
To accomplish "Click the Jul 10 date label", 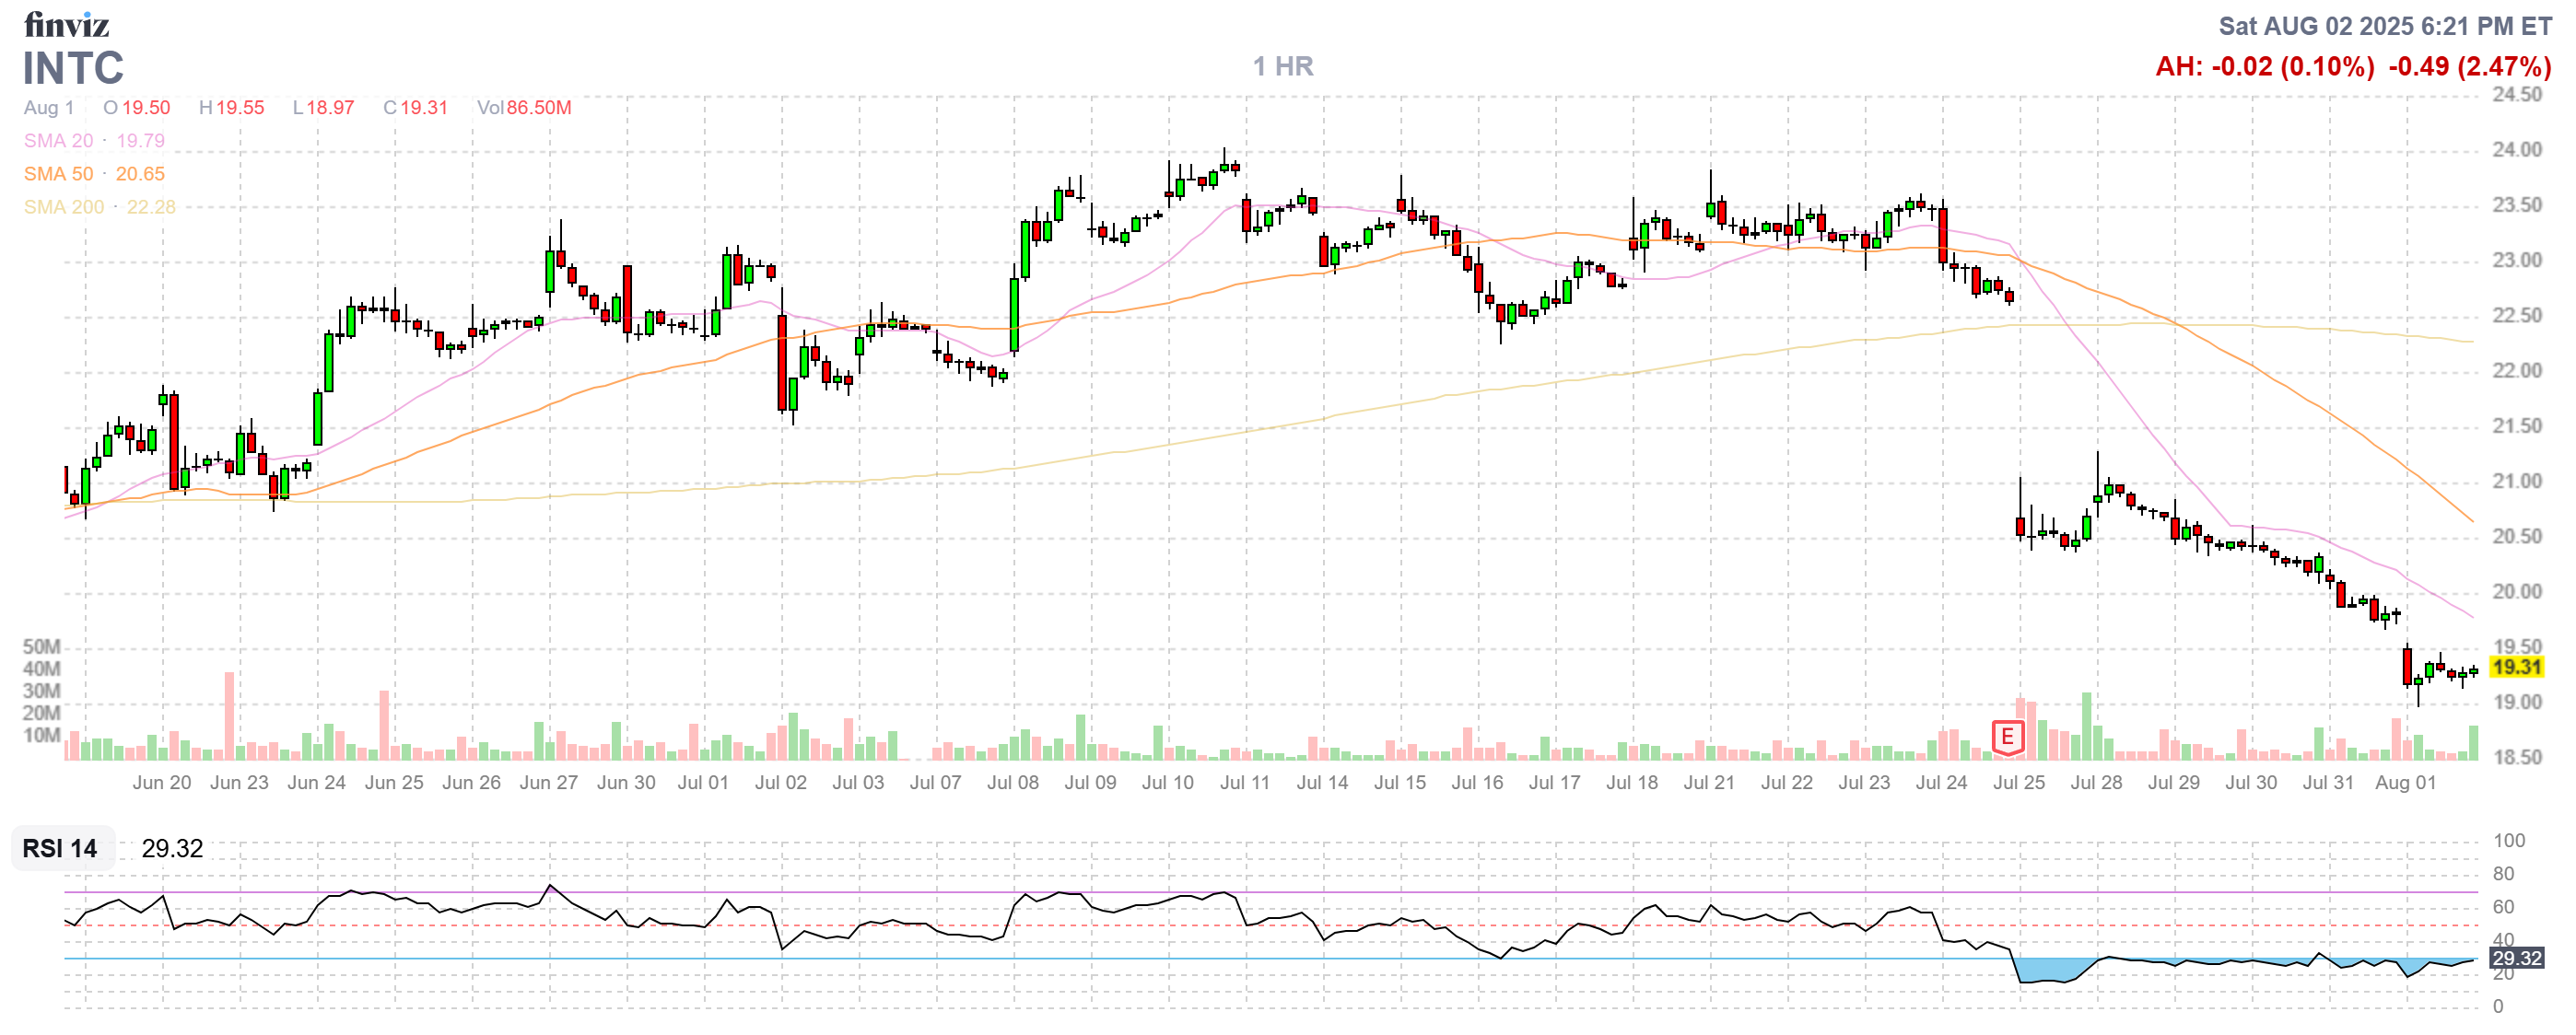I will (1167, 783).
